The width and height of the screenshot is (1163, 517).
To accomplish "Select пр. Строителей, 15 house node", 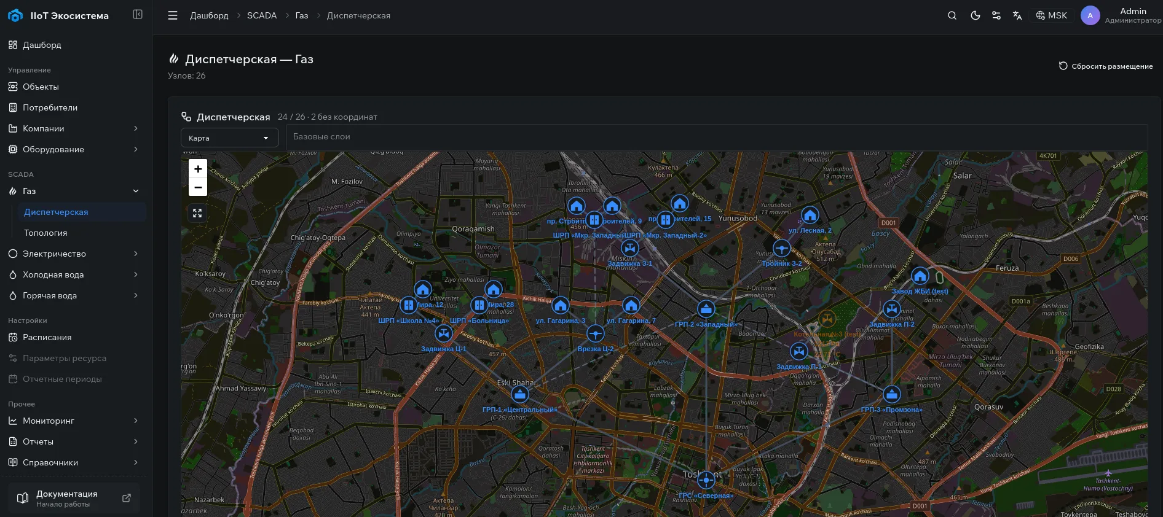I will pyautogui.click(x=680, y=204).
